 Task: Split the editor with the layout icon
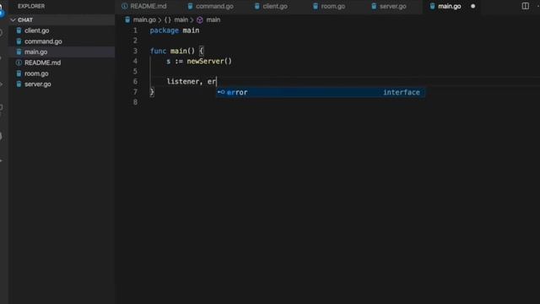[x=525, y=6]
